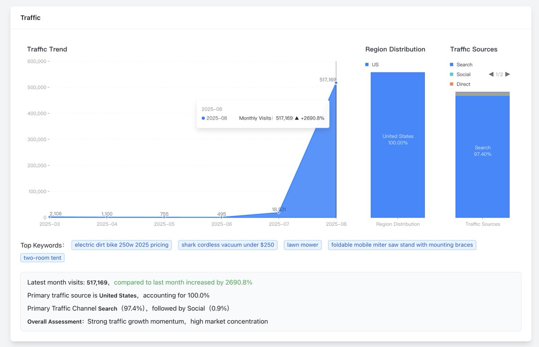Click the Traffic Sources heading
The width and height of the screenshot is (539, 347).
[474, 49]
